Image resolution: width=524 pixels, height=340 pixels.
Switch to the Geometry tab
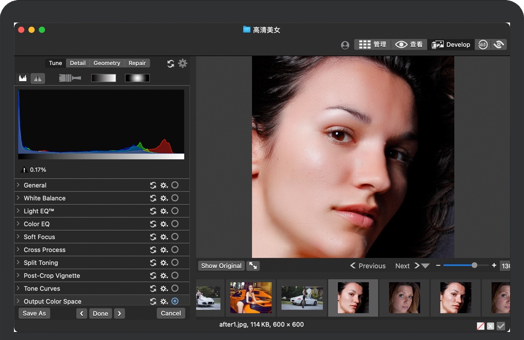pyautogui.click(x=106, y=63)
